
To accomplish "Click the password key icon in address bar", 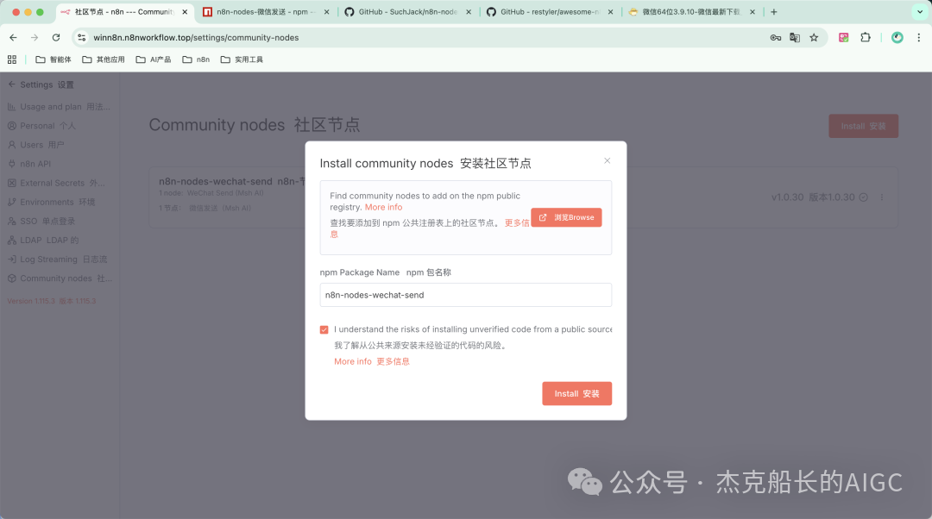I will [x=776, y=37].
